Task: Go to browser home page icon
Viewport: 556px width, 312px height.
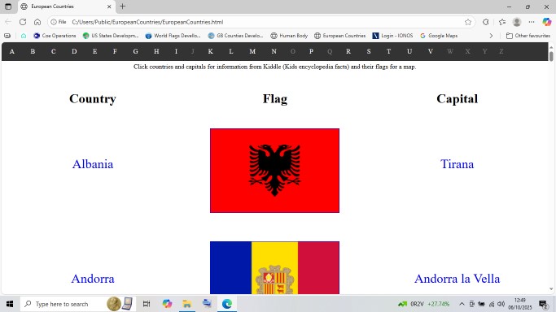Action: coord(37,22)
